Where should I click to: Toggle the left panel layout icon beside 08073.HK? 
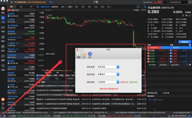coord(38,7)
